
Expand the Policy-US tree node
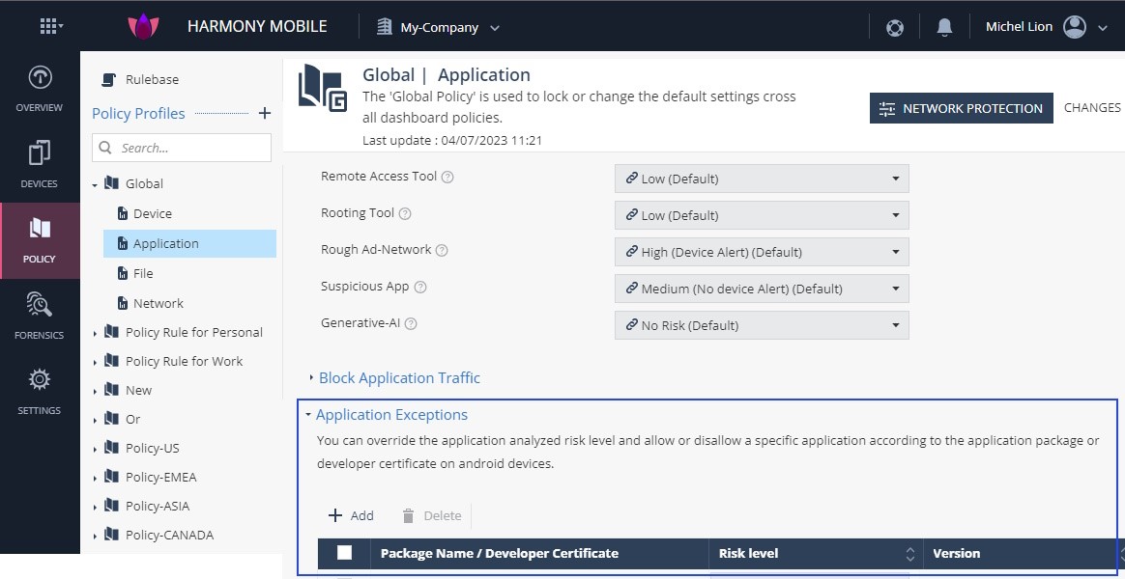tap(95, 450)
